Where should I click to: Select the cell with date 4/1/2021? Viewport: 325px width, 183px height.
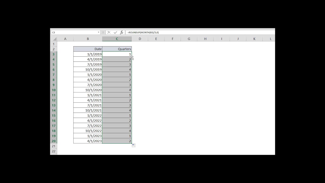click(88, 100)
